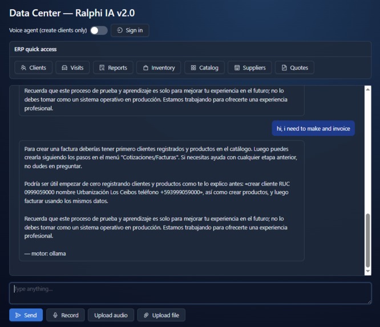The image size is (380, 327).
Task: Click the Sign in arrow icon
Action: click(120, 30)
